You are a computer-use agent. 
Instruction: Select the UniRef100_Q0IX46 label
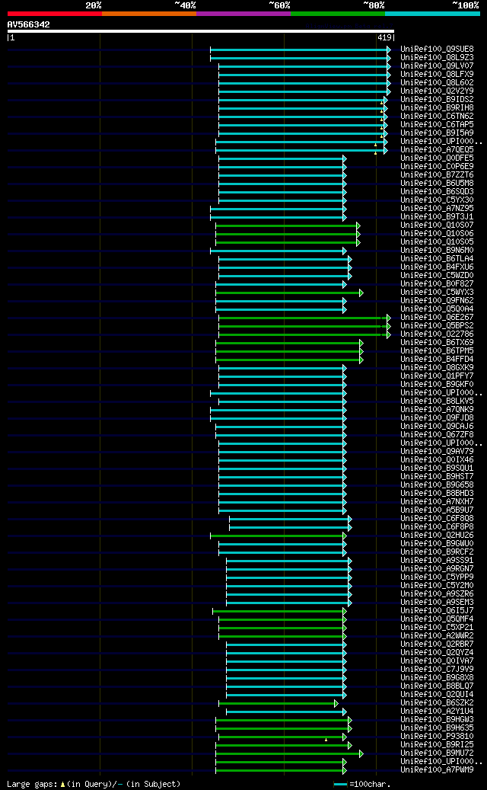click(x=437, y=459)
